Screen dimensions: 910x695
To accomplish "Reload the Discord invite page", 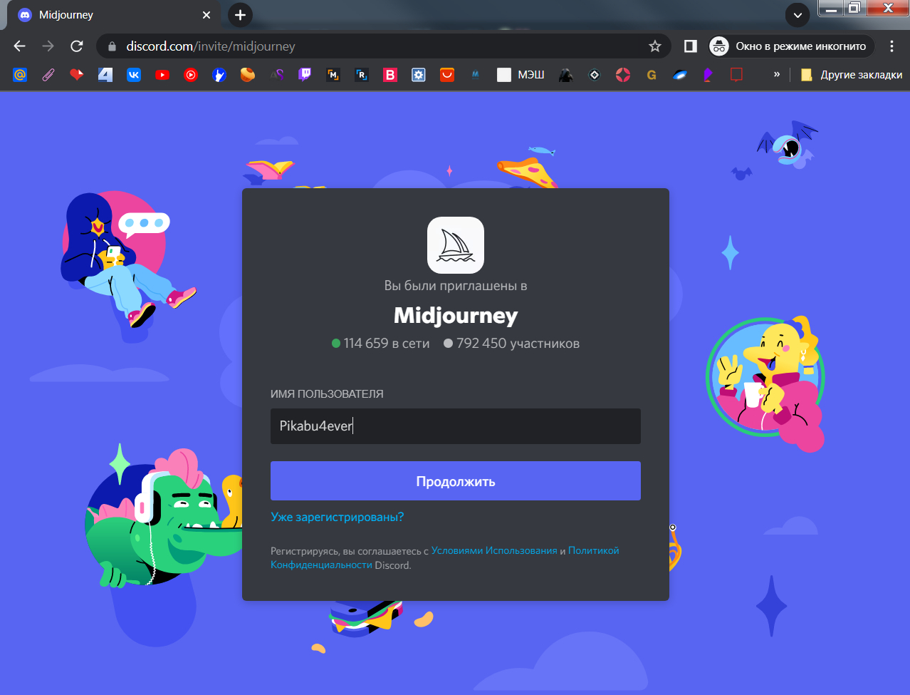I will [x=77, y=46].
